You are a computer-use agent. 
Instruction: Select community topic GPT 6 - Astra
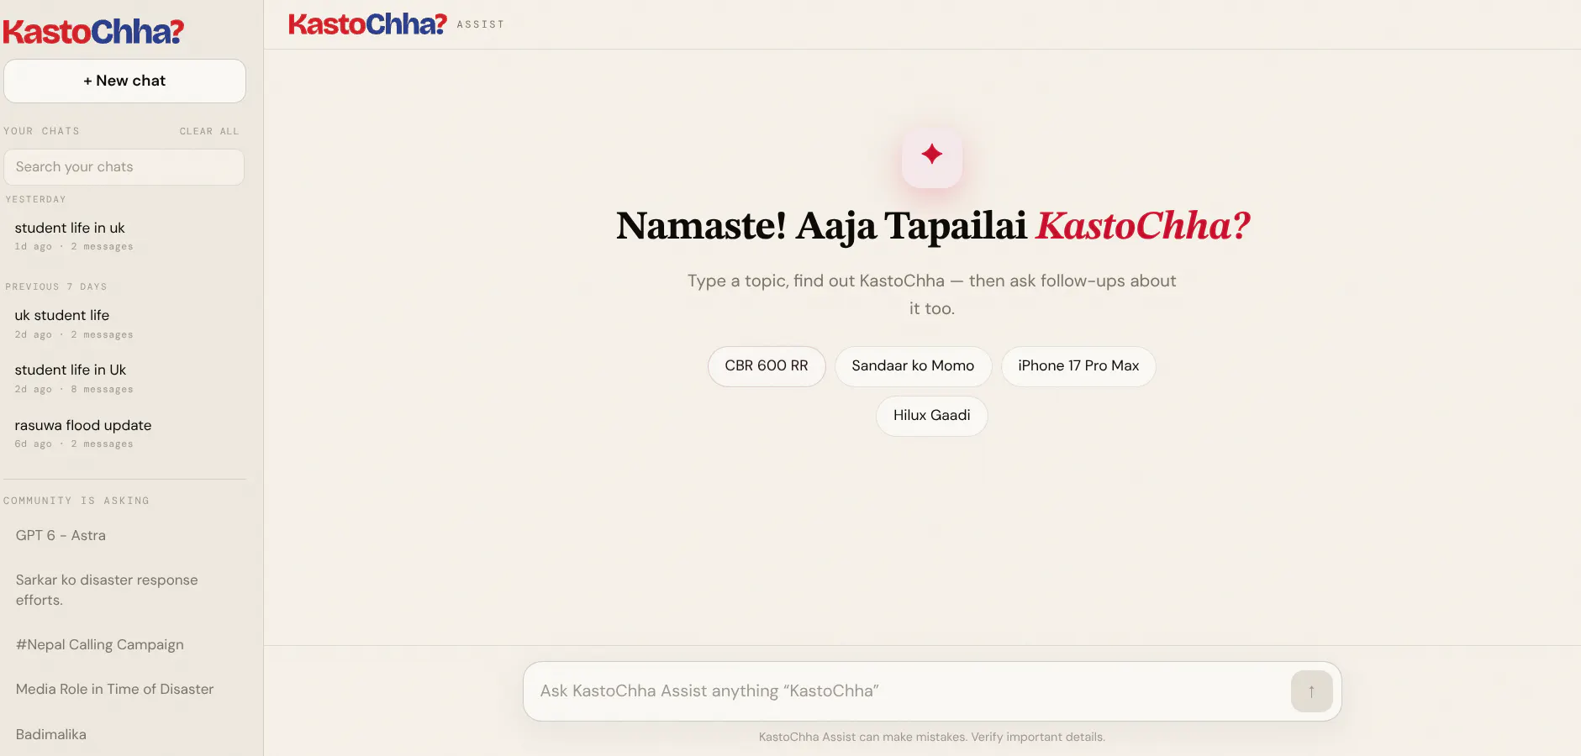[124, 535]
